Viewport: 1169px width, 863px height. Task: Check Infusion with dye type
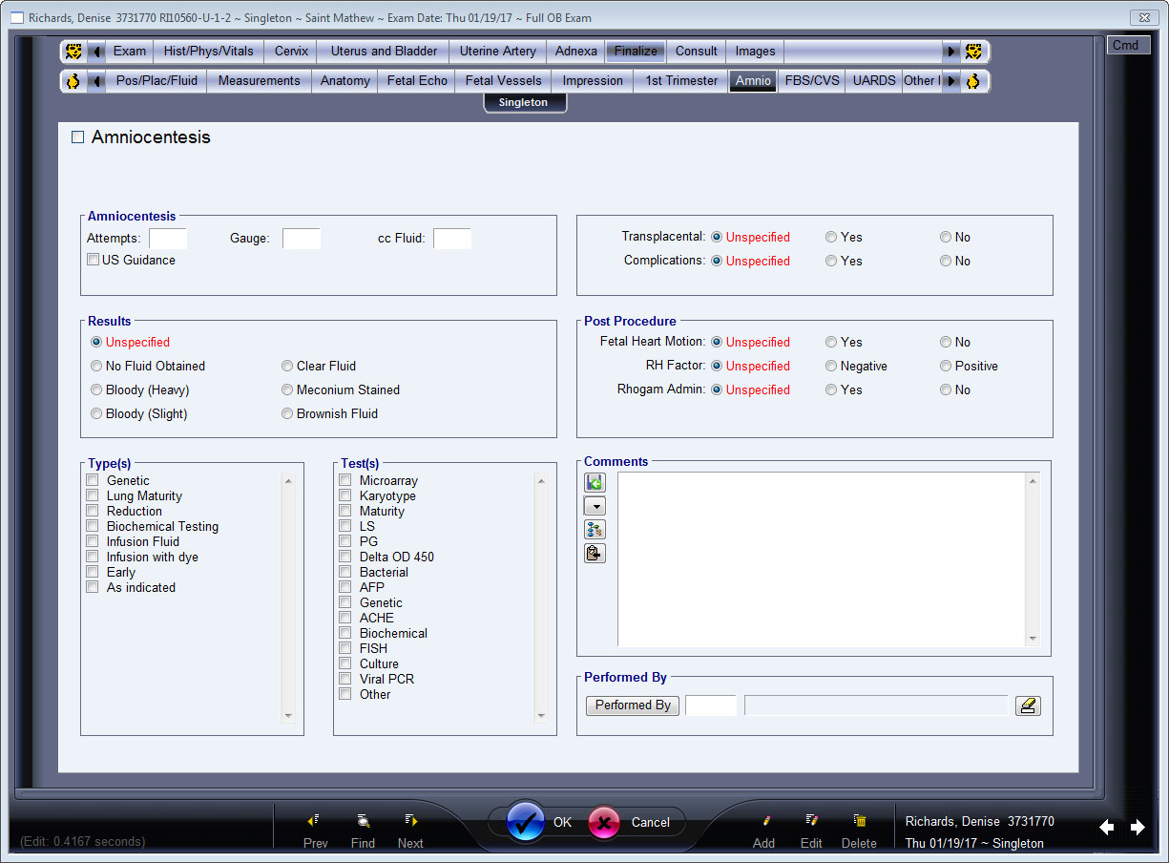pos(93,557)
